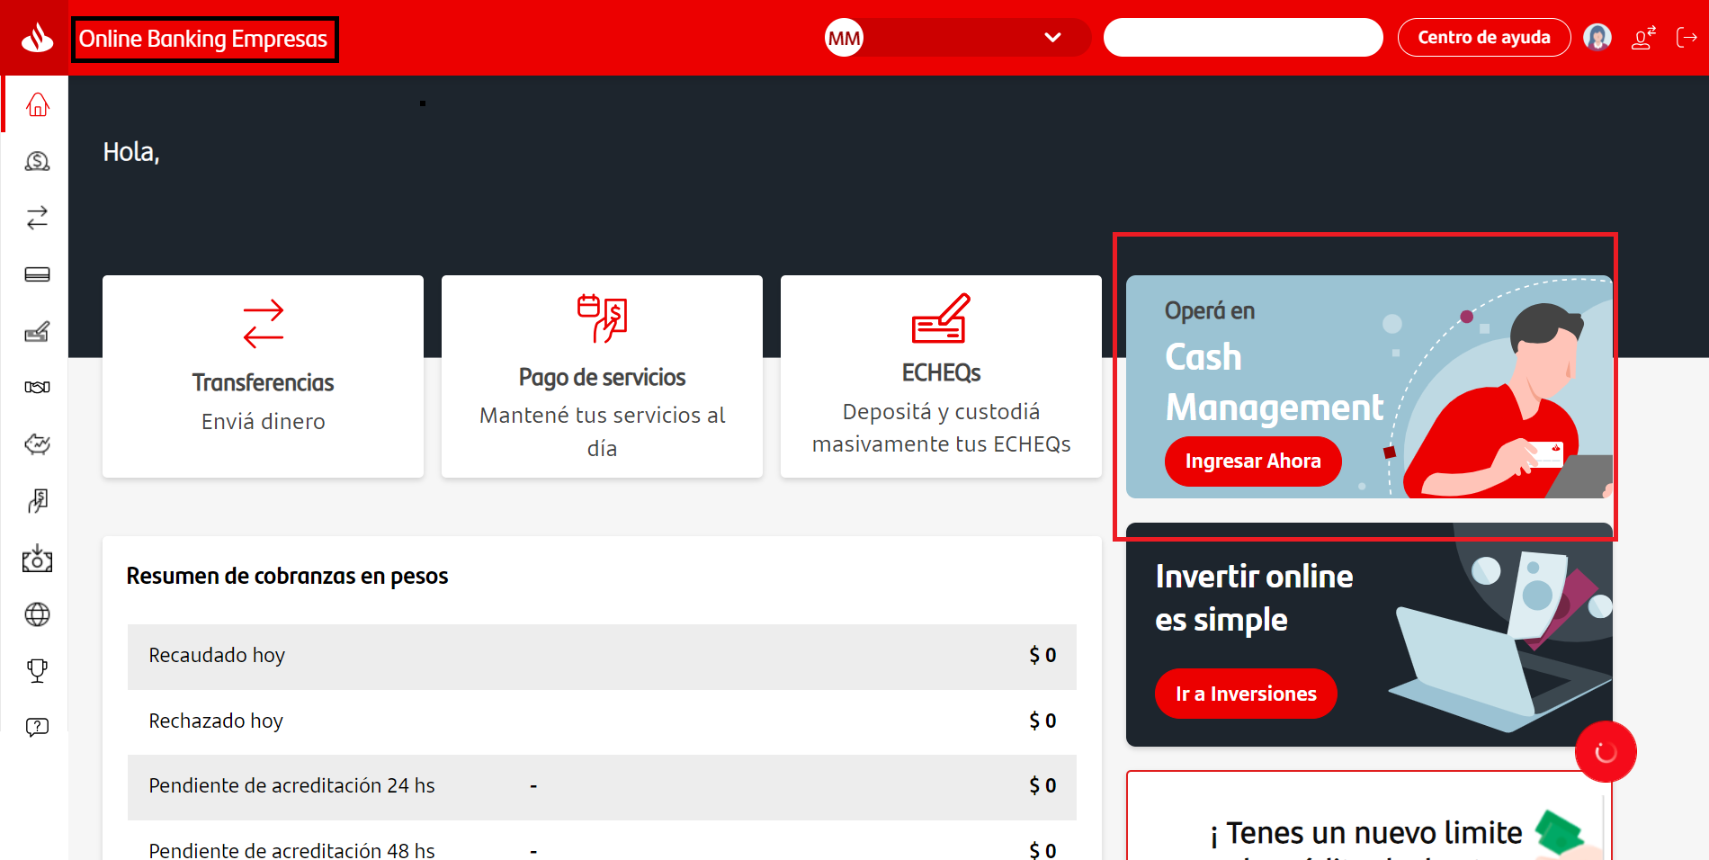Click Online Banking Empresas title
This screenshot has width=1709, height=860.
click(x=203, y=39)
